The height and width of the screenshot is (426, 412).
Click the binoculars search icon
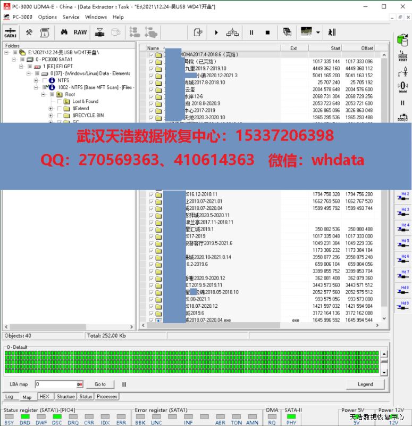tap(64, 32)
